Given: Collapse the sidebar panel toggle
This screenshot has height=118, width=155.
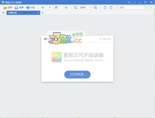Looking at the screenshot, I should tap(3, 13).
